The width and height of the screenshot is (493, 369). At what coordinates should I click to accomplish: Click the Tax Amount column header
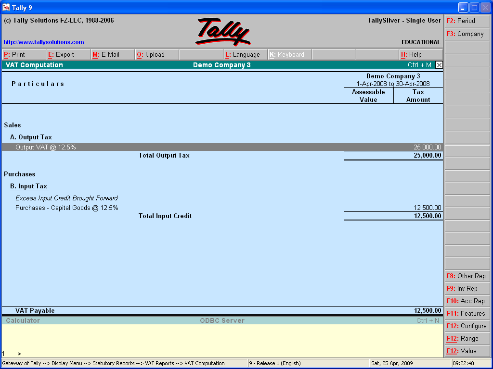click(418, 96)
